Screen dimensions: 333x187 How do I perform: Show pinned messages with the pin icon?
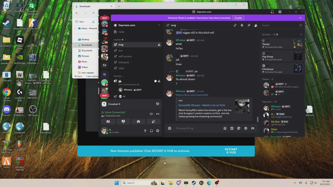(x=249, y=25)
